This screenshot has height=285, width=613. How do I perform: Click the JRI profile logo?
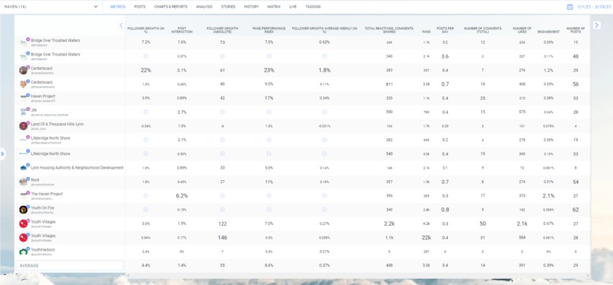click(x=23, y=112)
